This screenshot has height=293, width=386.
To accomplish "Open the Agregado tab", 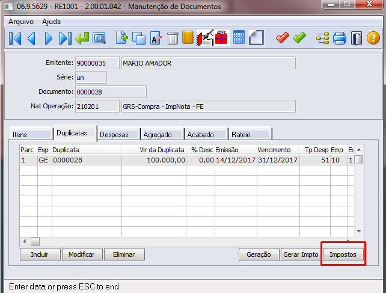I will point(162,135).
